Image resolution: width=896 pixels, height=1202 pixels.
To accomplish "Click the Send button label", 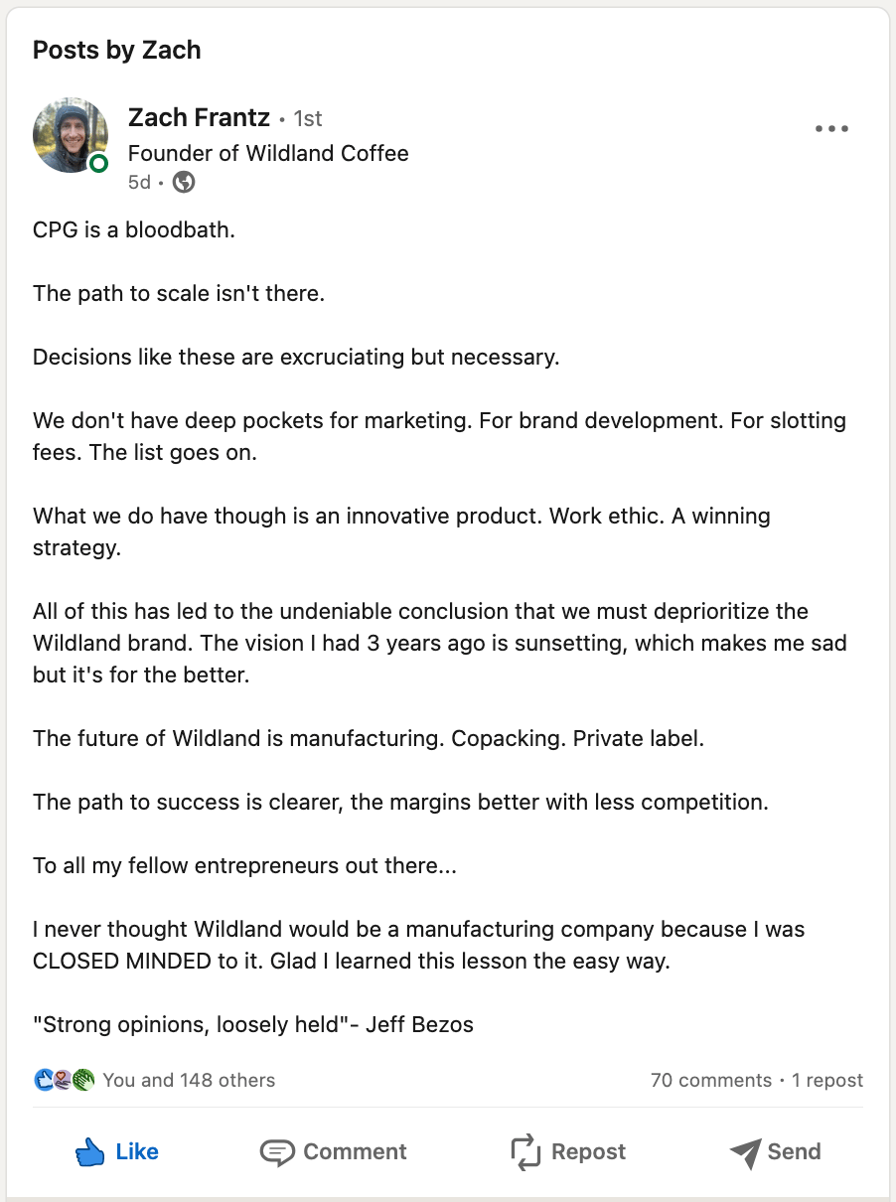I will click(795, 1152).
